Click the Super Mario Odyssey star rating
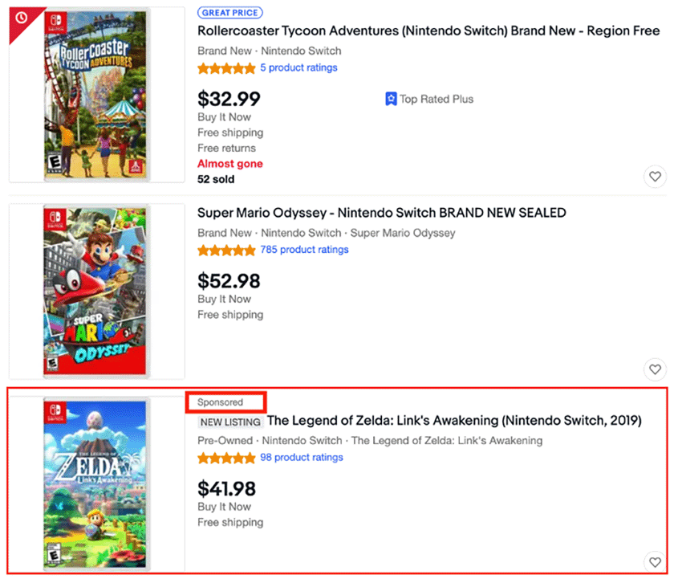The image size is (674, 579). [226, 250]
